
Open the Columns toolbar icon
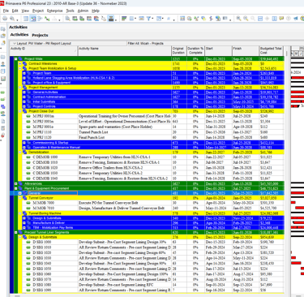point(131,19)
